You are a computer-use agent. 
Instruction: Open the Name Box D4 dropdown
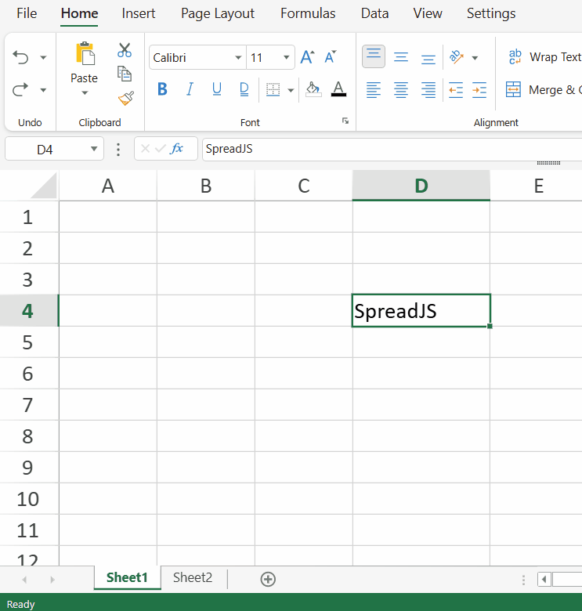coord(94,149)
